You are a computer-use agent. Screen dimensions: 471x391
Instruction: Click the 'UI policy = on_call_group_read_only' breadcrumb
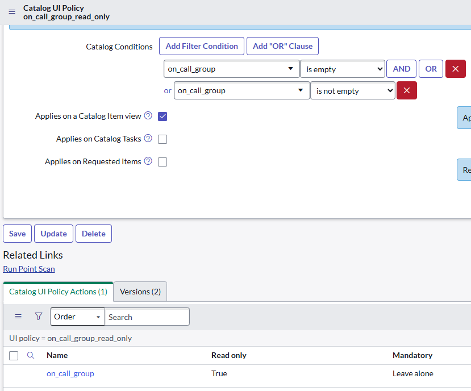click(x=70, y=338)
